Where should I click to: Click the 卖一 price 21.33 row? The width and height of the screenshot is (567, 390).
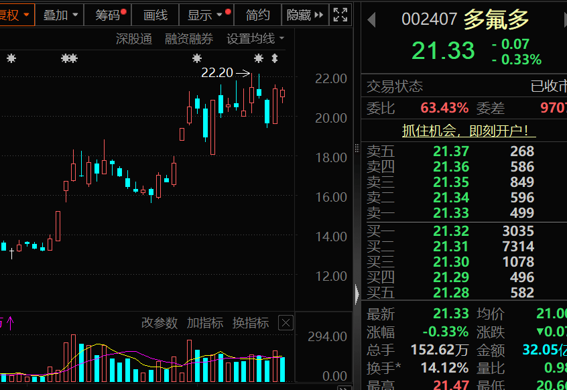pyautogui.click(x=450, y=212)
